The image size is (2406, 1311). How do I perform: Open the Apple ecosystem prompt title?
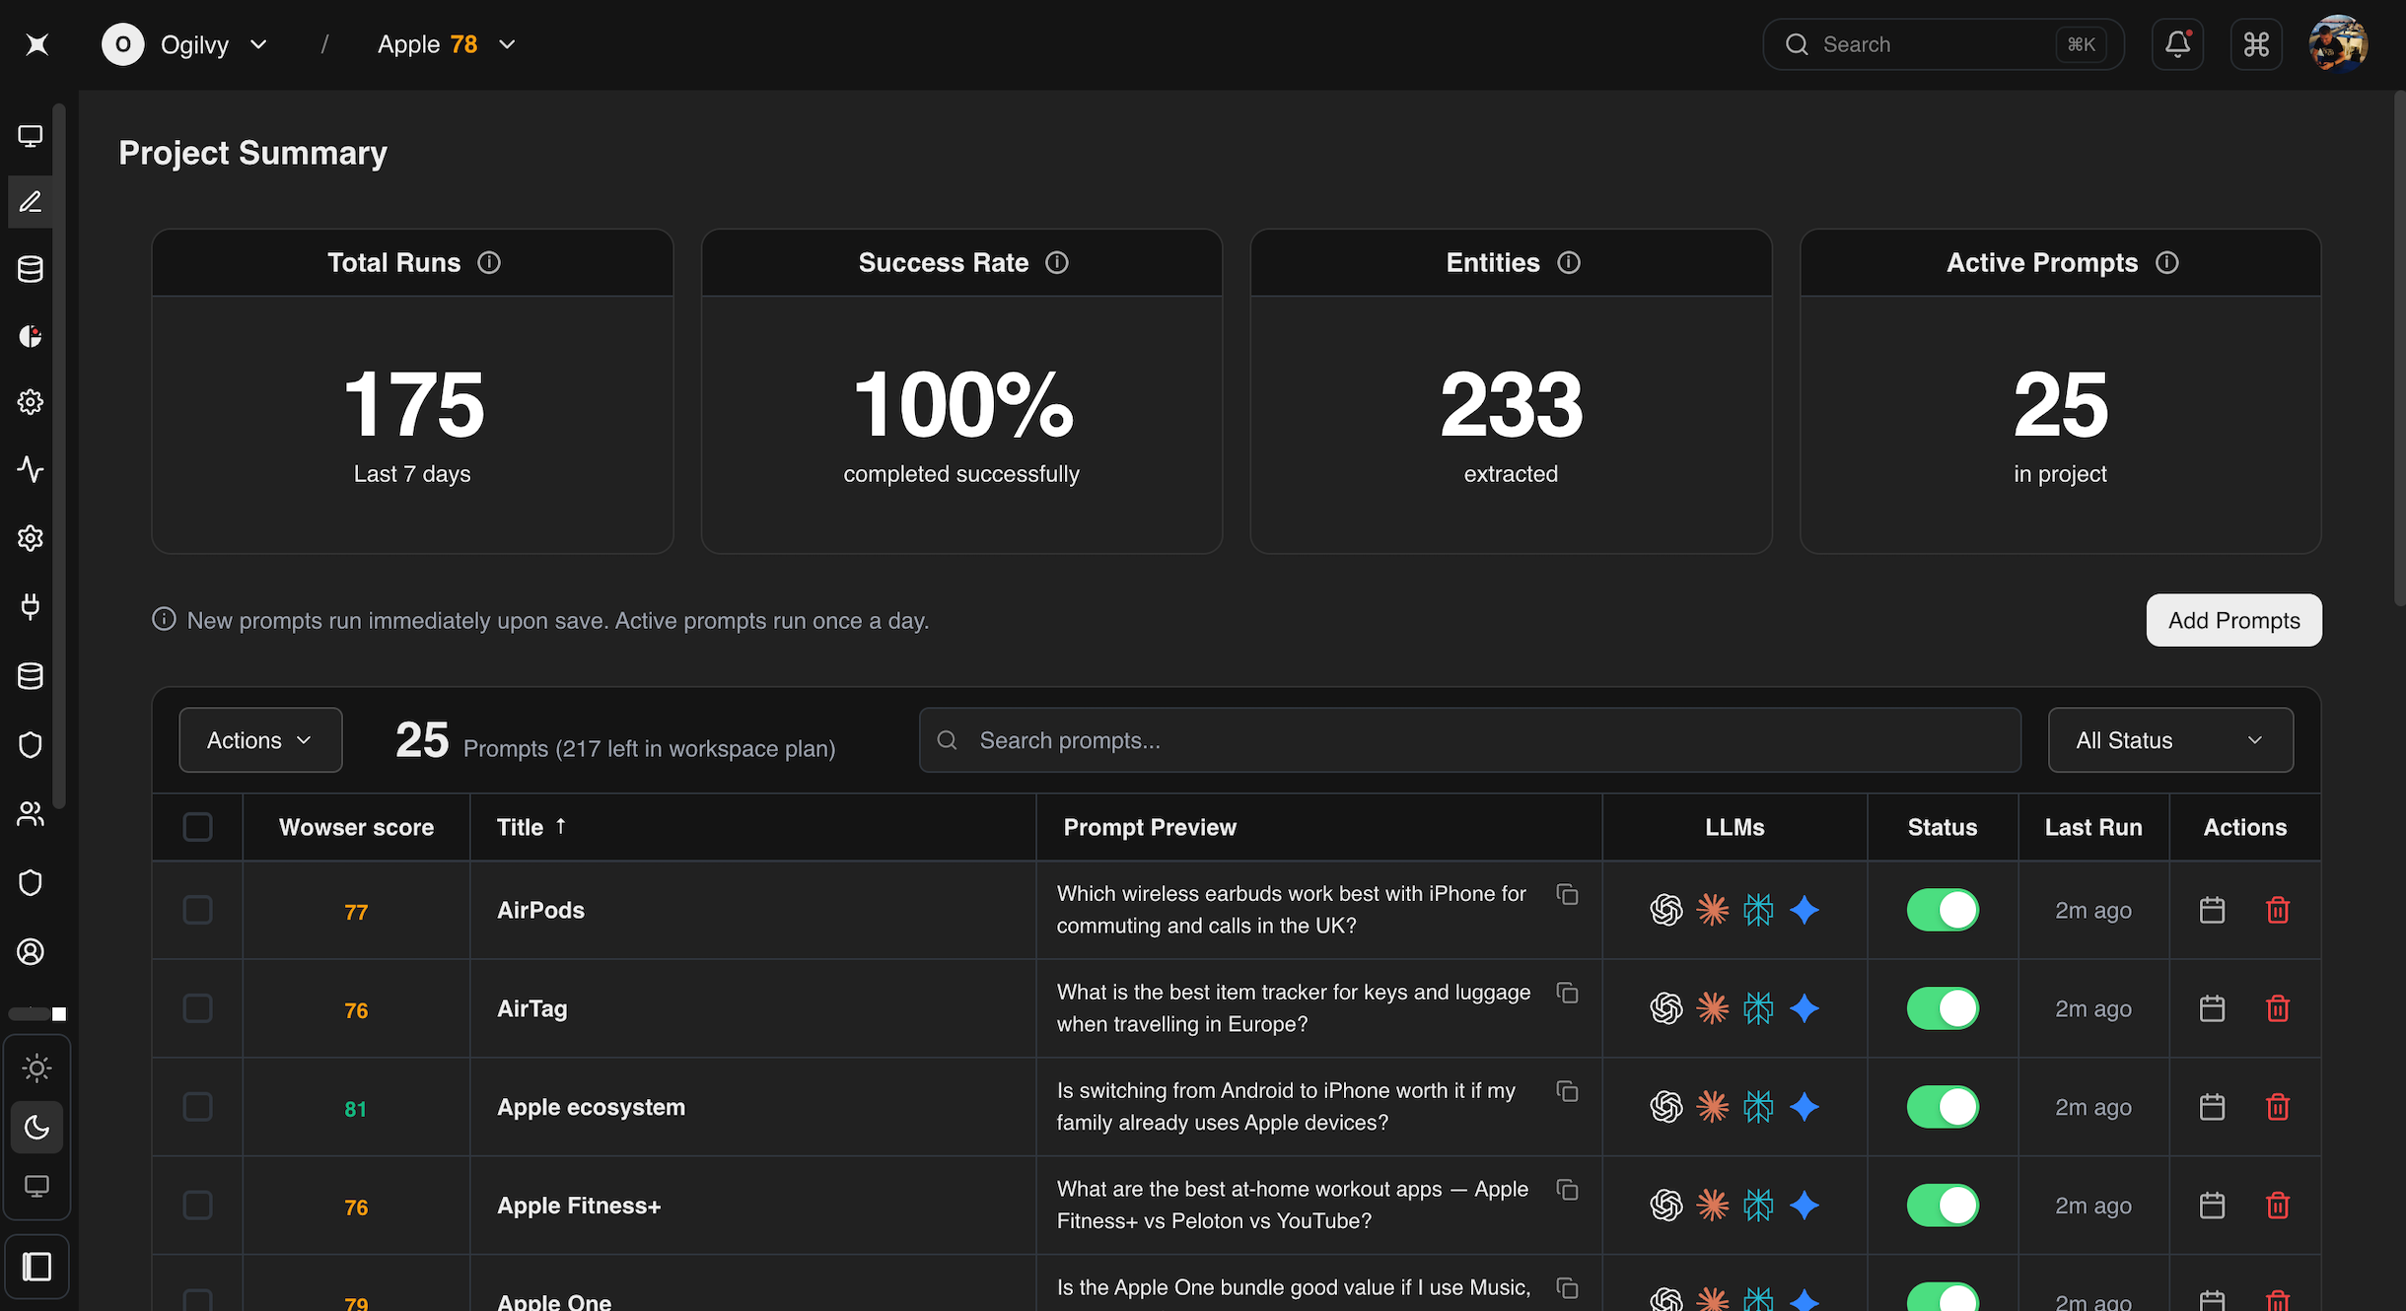[591, 1107]
